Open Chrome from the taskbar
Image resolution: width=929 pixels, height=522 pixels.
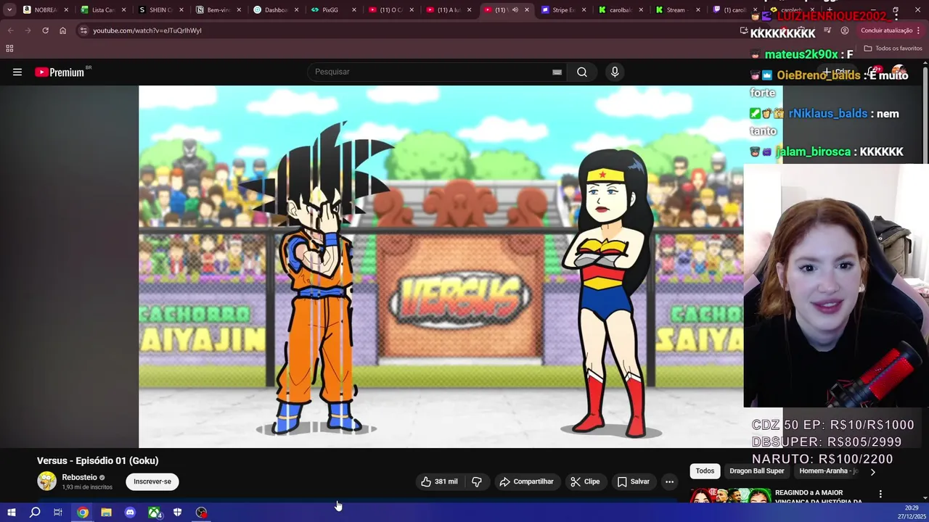coord(83,513)
